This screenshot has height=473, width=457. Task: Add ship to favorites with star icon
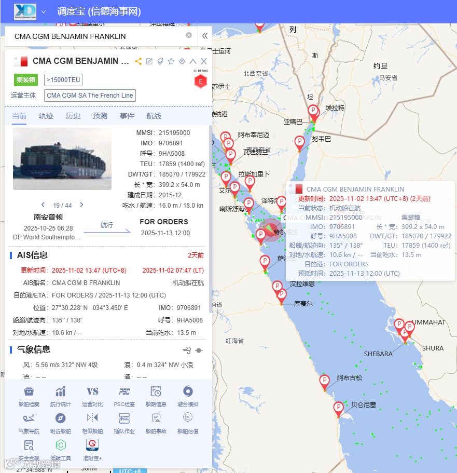[171, 61]
